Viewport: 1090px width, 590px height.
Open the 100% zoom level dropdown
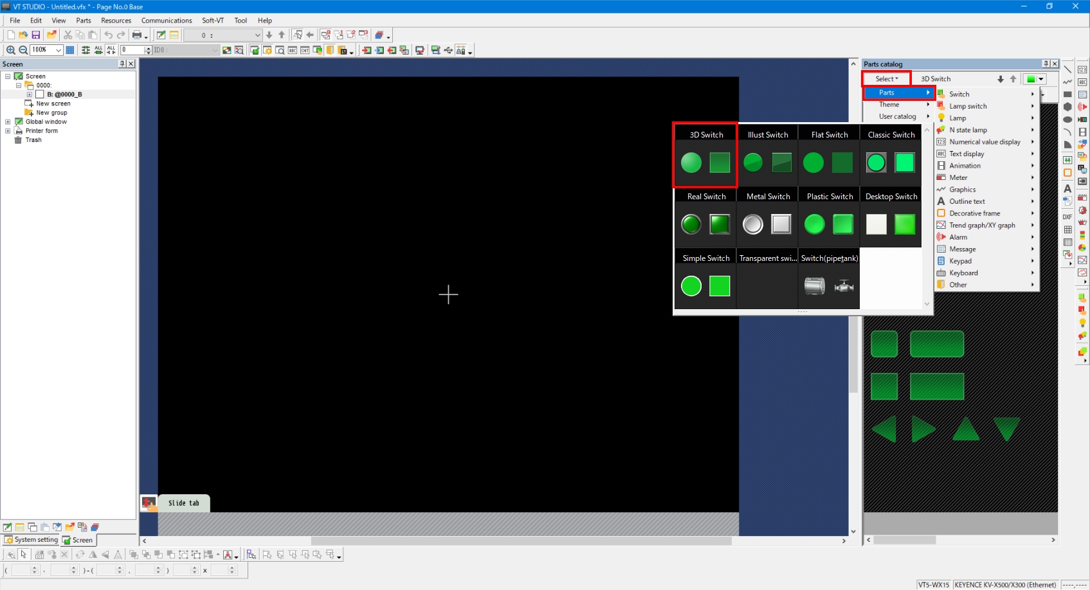point(59,50)
